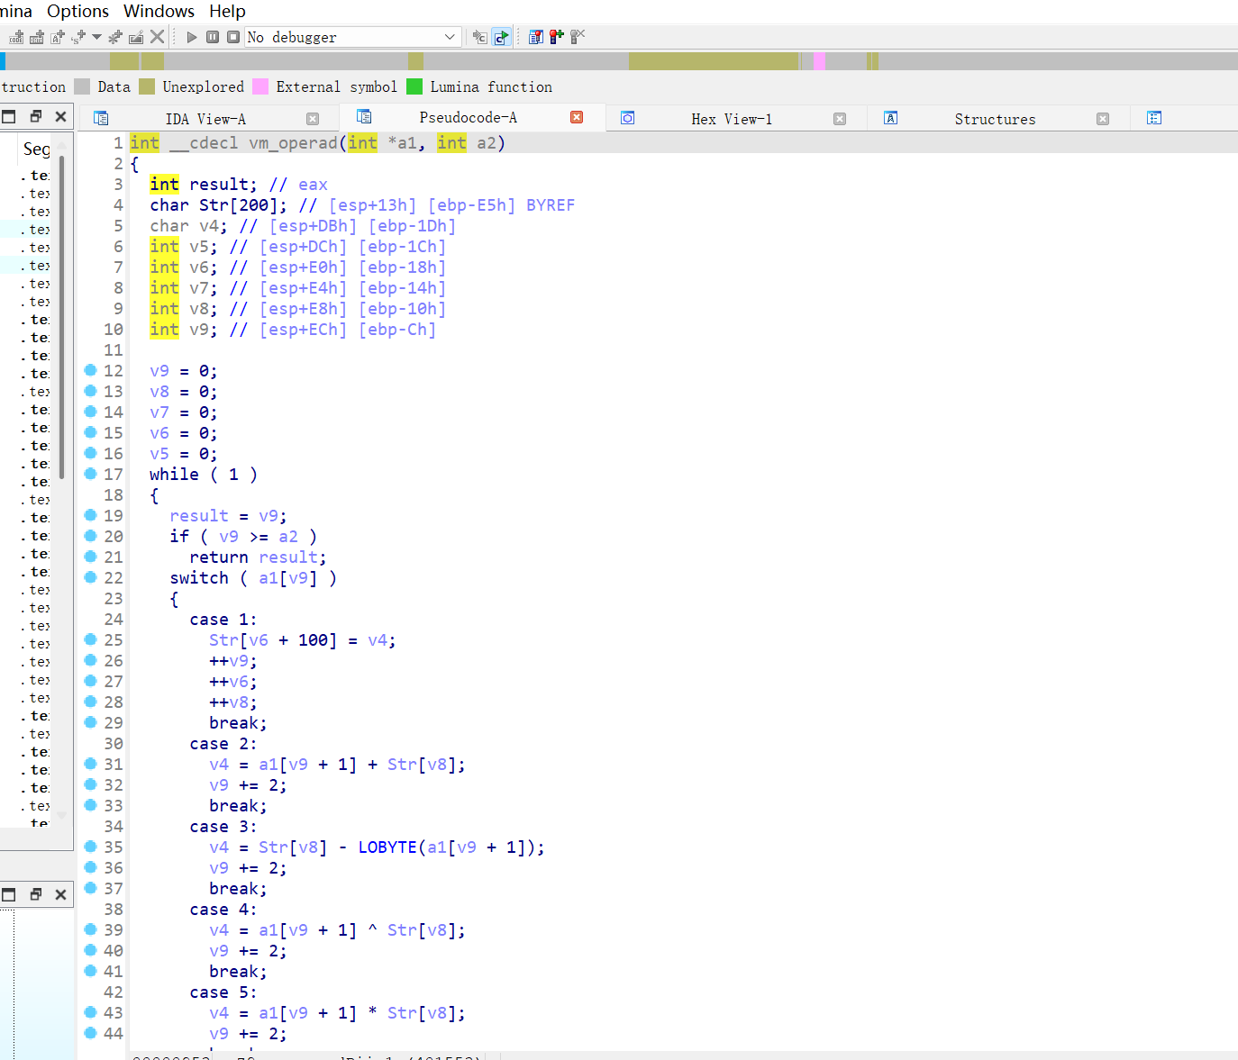Image resolution: width=1238 pixels, height=1060 pixels.
Task: Click the convert to ASCII string icon
Action: pos(58,37)
